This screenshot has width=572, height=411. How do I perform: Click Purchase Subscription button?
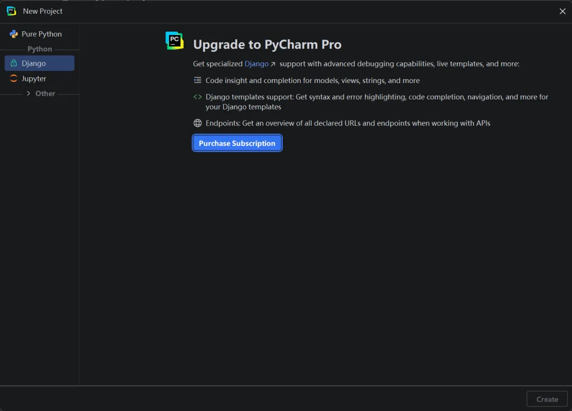click(x=237, y=143)
